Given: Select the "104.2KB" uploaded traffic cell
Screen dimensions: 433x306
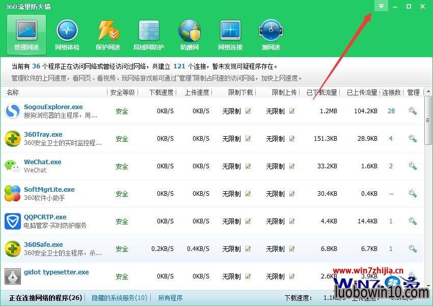Looking at the screenshot, I should coord(366,111).
